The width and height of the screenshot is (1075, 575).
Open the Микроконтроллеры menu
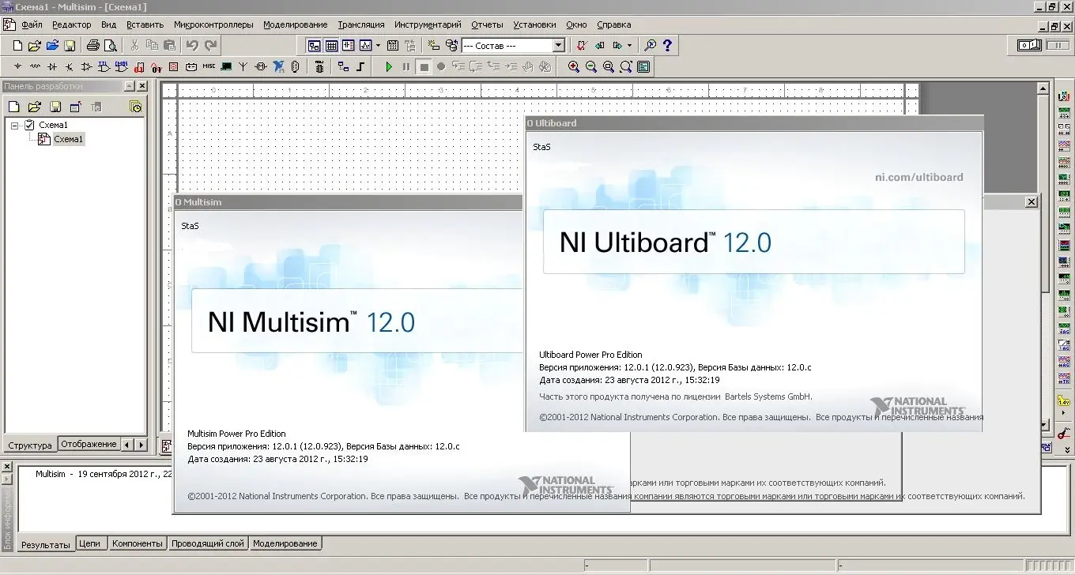[x=213, y=24]
